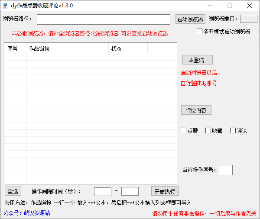Click the 开始执行 button
Image resolution: width=260 pixels, height=219 pixels.
click(165, 191)
